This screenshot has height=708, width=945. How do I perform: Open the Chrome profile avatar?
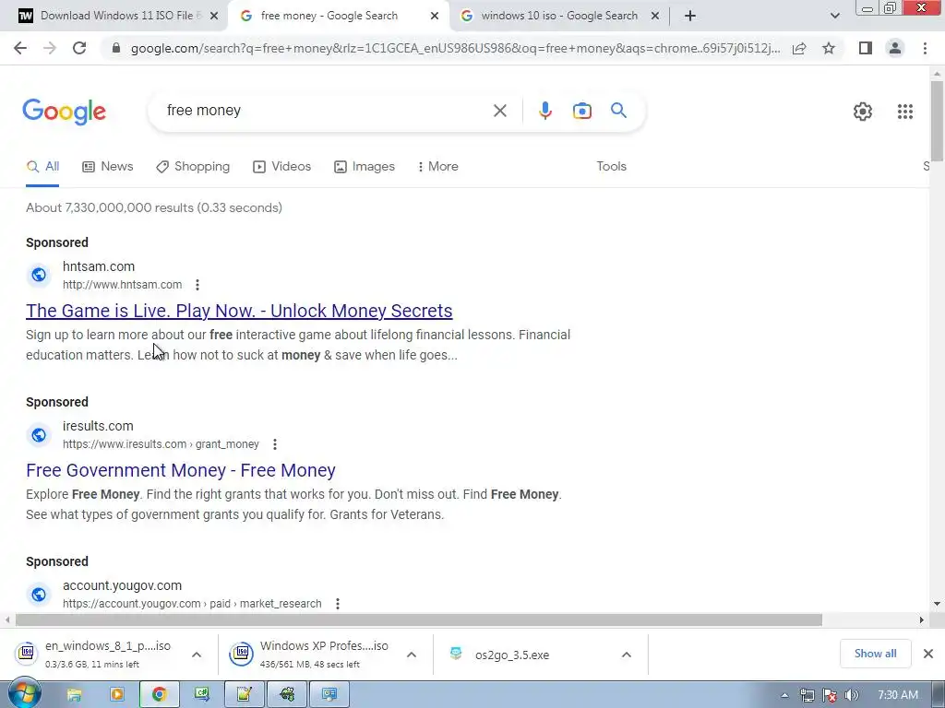point(895,48)
